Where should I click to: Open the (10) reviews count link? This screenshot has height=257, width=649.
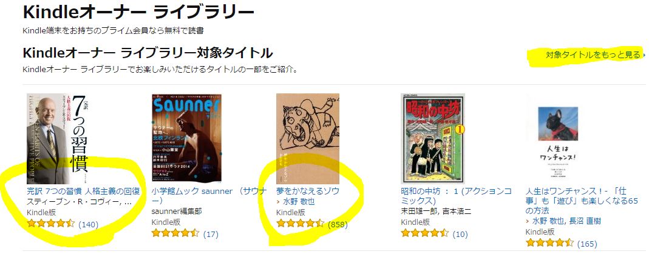point(460,235)
